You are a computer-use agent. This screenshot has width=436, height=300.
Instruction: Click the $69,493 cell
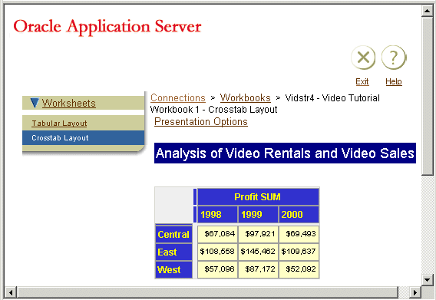[x=299, y=234]
